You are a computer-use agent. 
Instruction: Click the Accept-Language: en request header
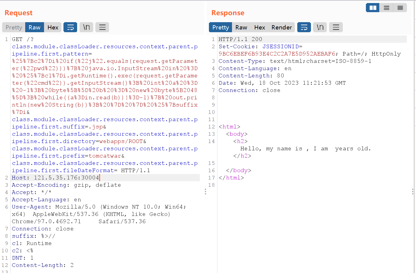46,200
